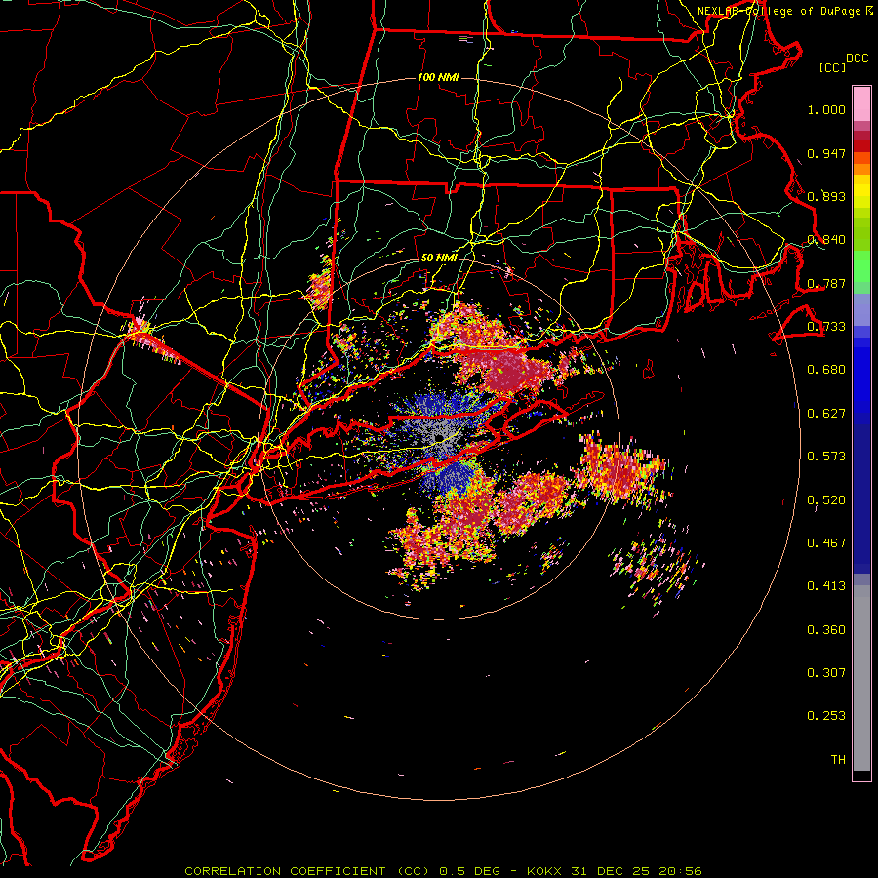878x878 pixels.
Task: Click the 0.360 scale value
Action: pyautogui.click(x=826, y=630)
